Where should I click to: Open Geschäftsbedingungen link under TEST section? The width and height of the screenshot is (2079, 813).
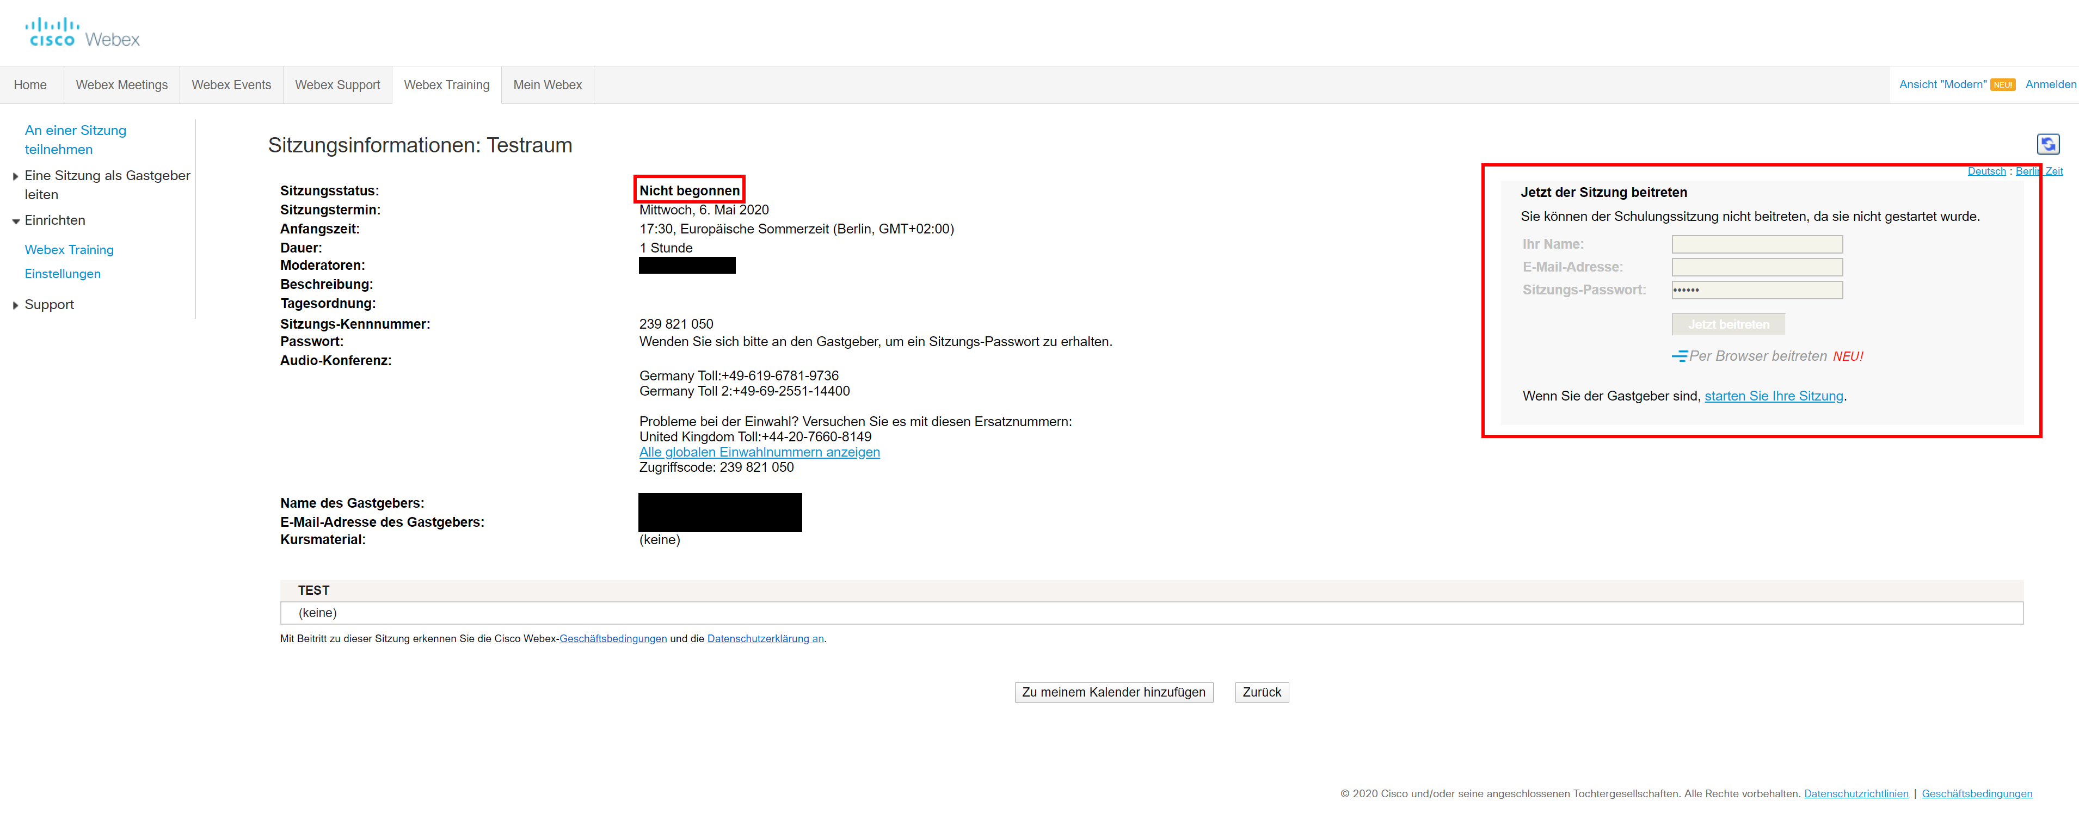click(613, 639)
